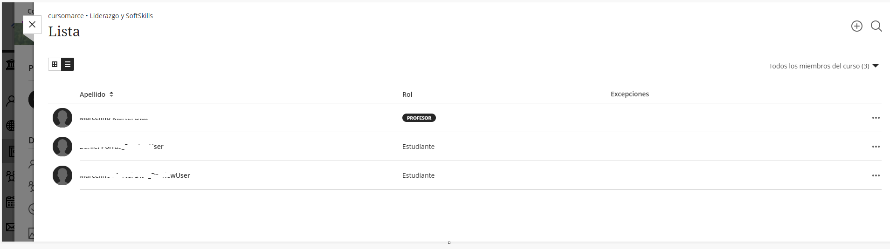Screen dimensions: 890x249
Task: Open the member name ending in 'NewUser'
Action: pyautogui.click(x=135, y=175)
